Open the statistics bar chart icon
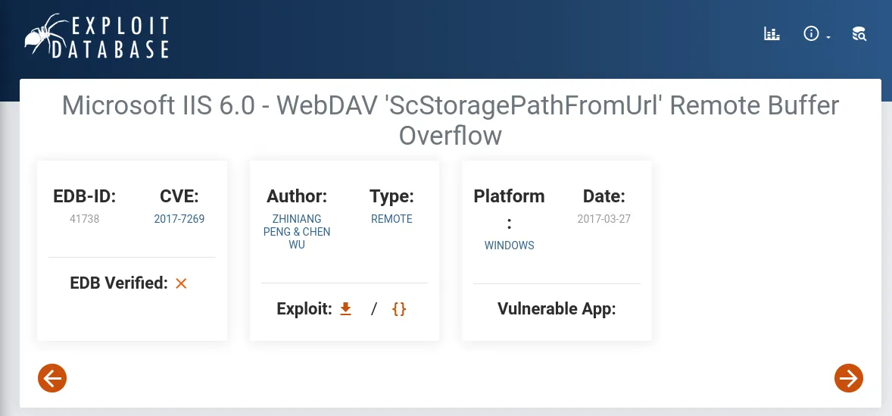The height and width of the screenshot is (416, 892). pos(772,33)
